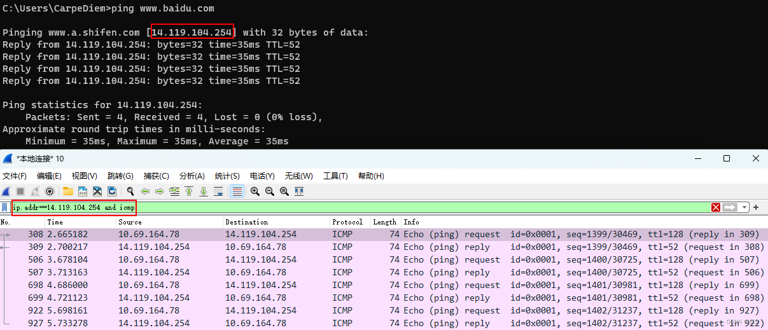This screenshot has width=768, height=330.
Task: Go back in packet history
Action: tap(145, 191)
